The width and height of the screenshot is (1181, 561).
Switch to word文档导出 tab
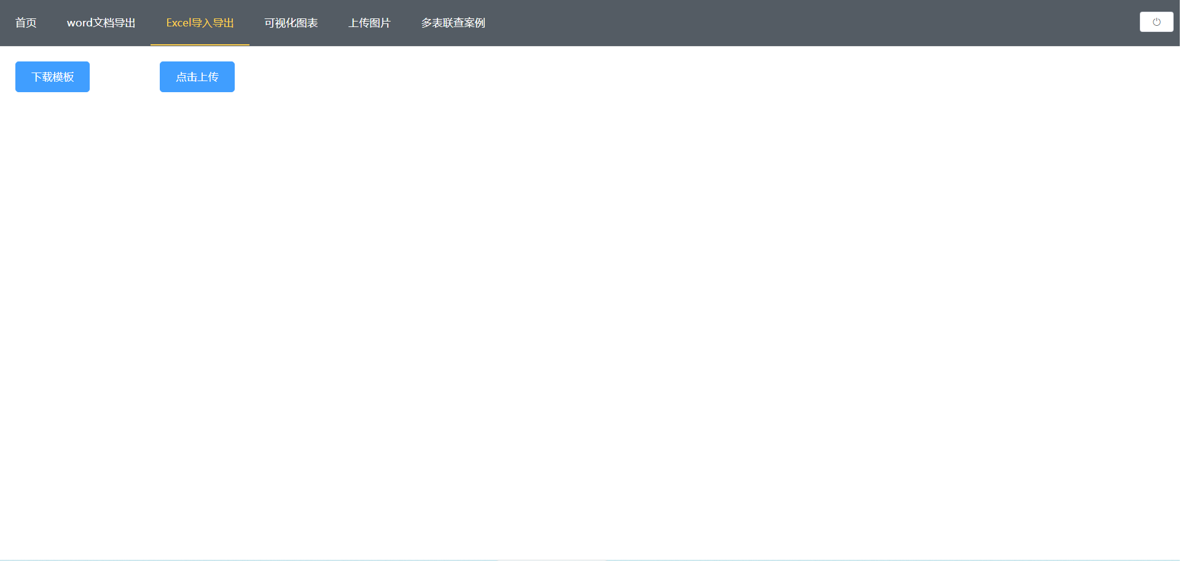click(101, 23)
